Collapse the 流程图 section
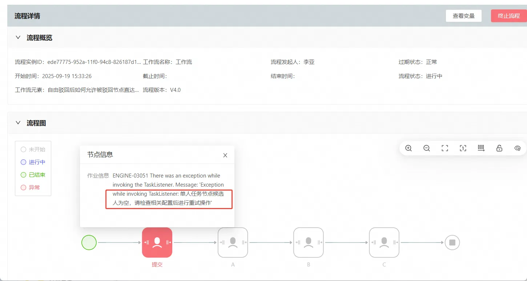 (x=18, y=123)
